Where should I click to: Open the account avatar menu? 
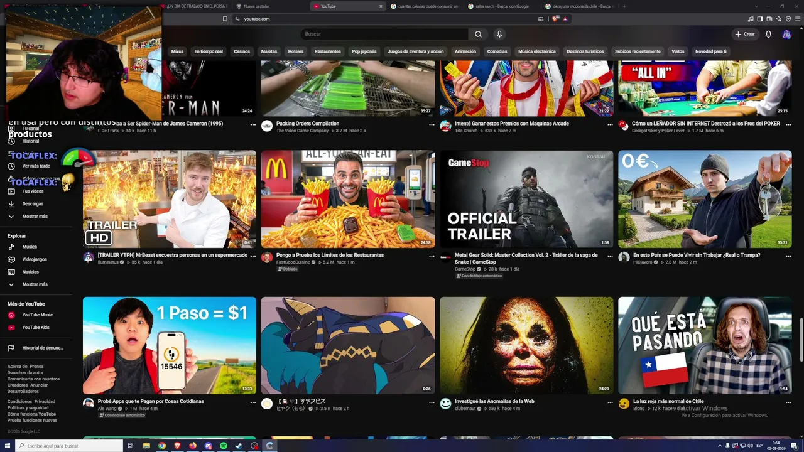(786, 34)
